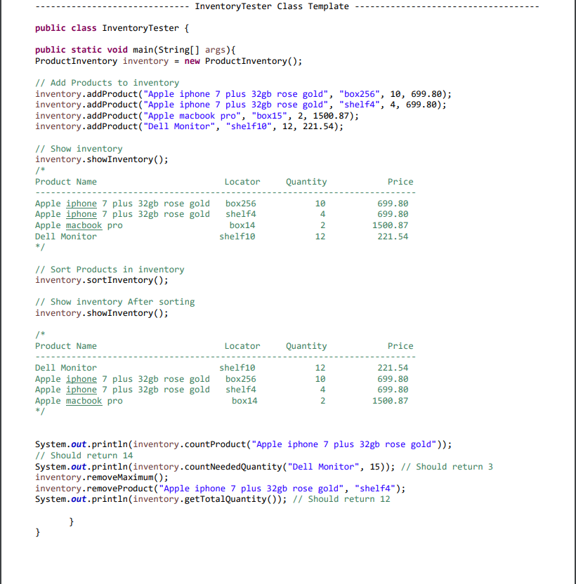576x584 pixels.
Task: Click the underlined 'iphone' in first table row
Action: pyautogui.click(x=81, y=204)
